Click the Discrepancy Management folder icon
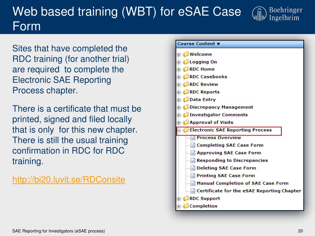315x236 pixels. click(186, 107)
